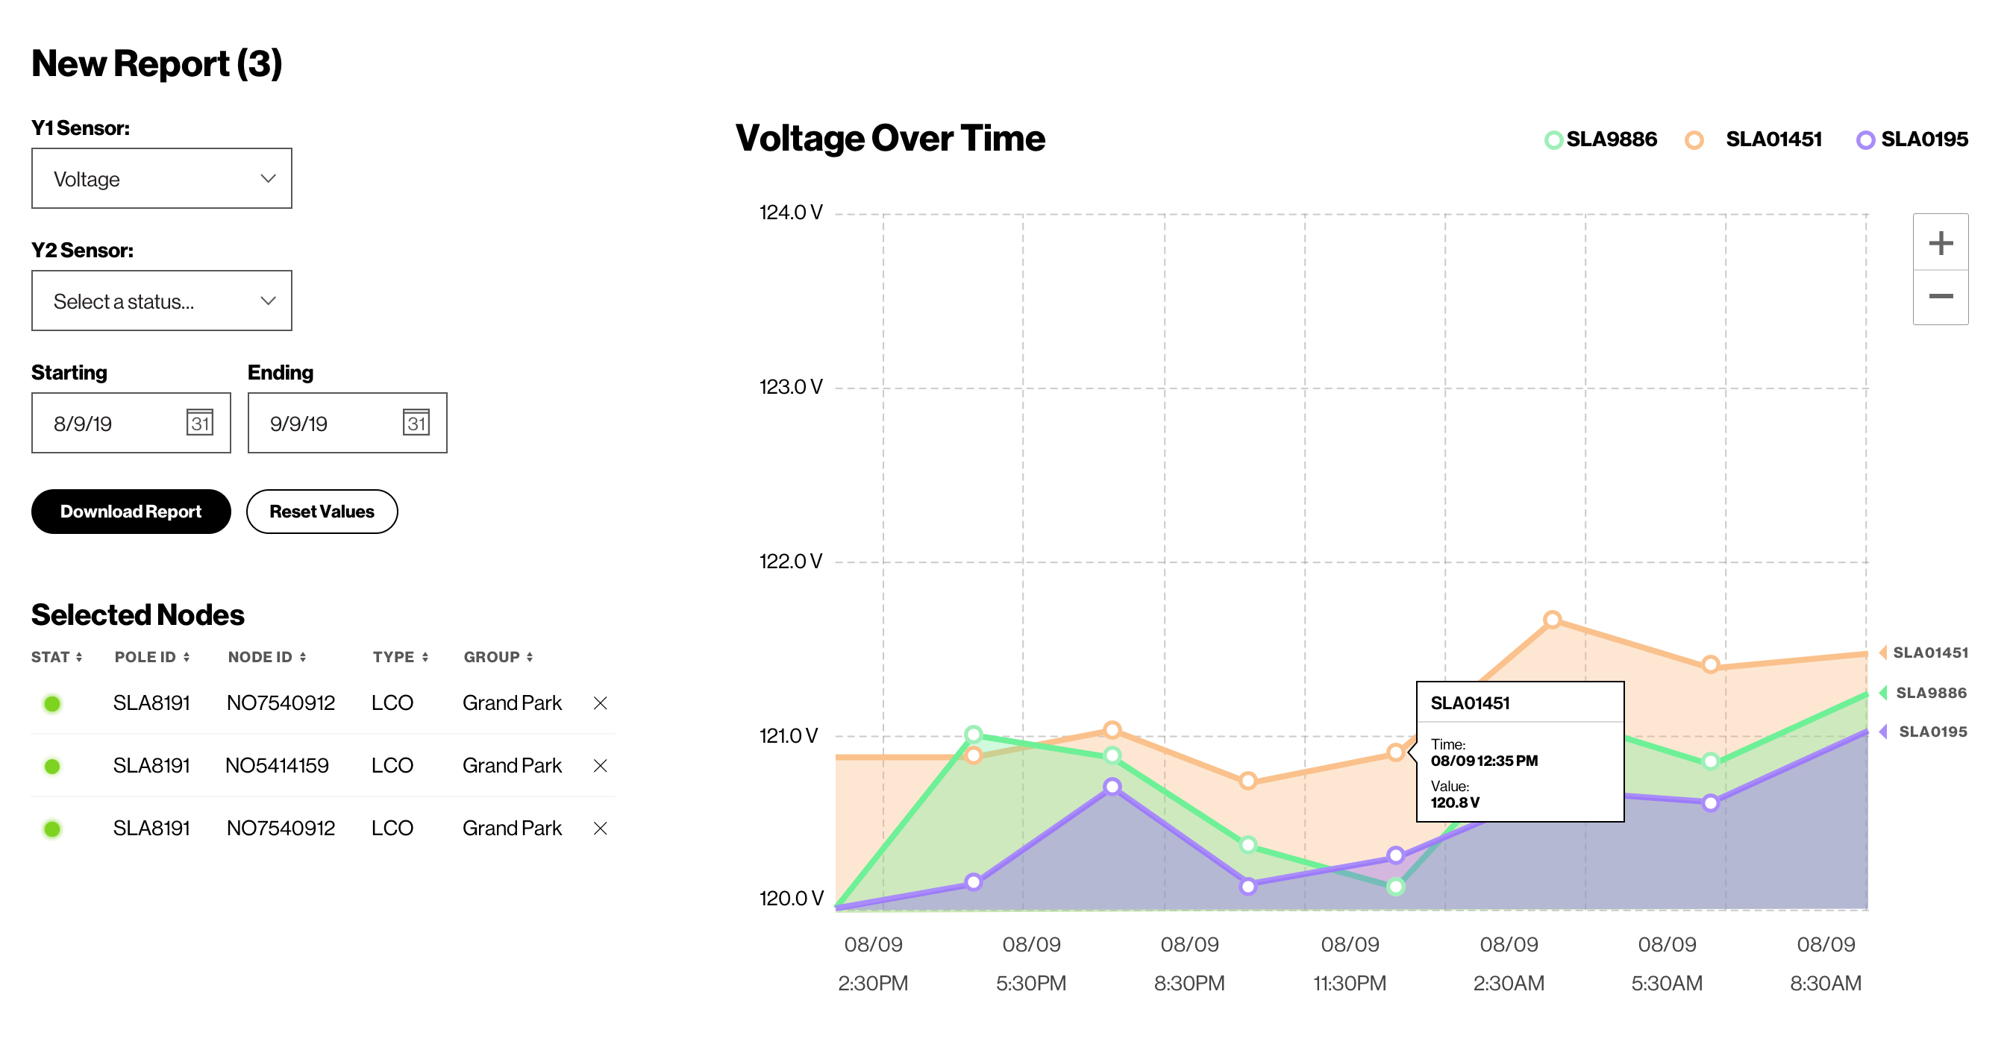Viewport: 2007px width, 1050px height.
Task: Open the Y2 Sensor status dropdown
Action: [161, 301]
